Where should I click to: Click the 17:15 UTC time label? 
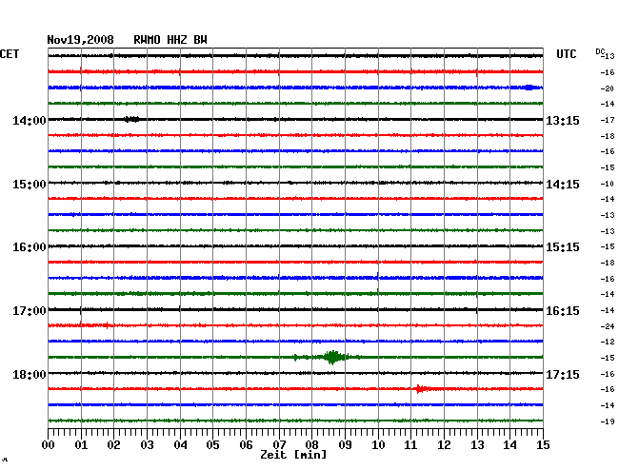[563, 374]
